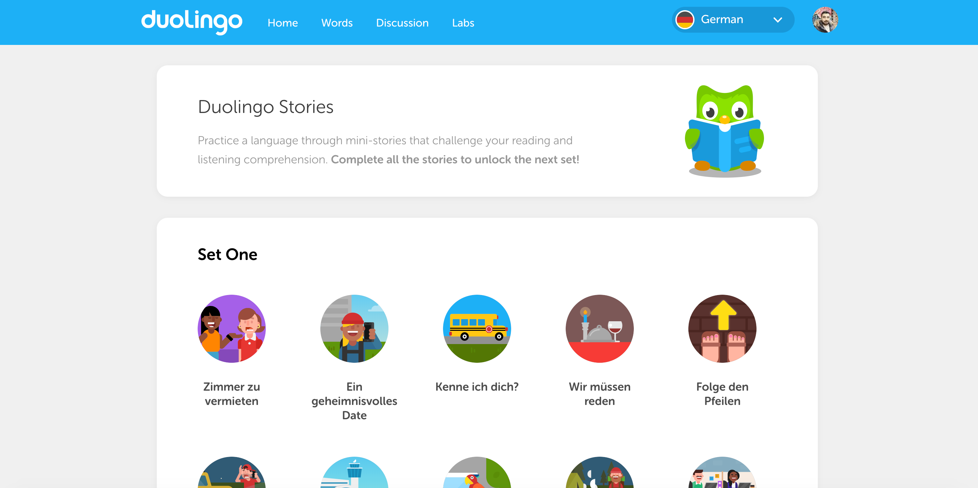Open the Wir müssen reden dinner icon

click(x=599, y=328)
